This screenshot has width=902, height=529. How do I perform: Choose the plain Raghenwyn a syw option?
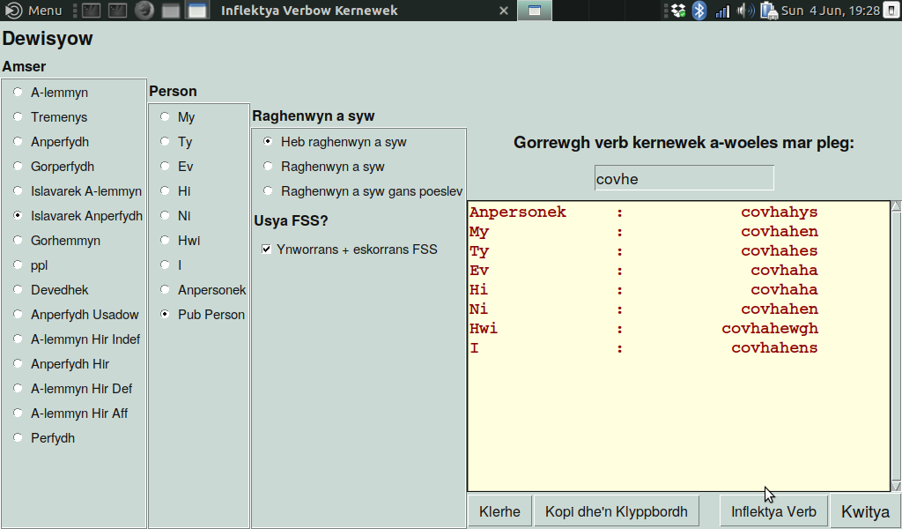[268, 167]
